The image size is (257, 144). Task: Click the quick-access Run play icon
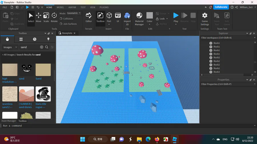coord(27,7)
